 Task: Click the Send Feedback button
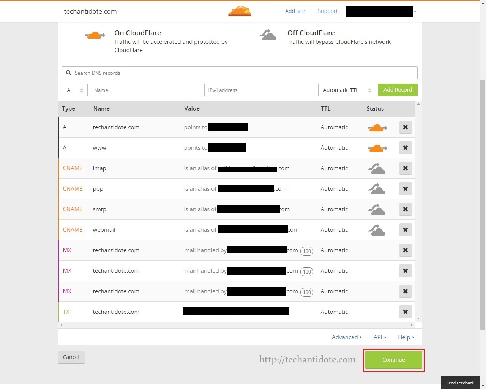[x=460, y=383]
